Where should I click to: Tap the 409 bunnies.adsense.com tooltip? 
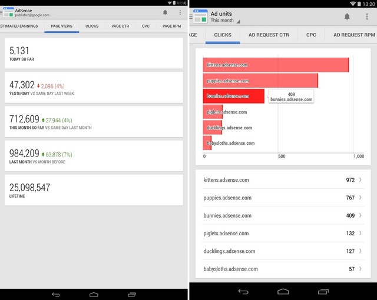coord(291,96)
